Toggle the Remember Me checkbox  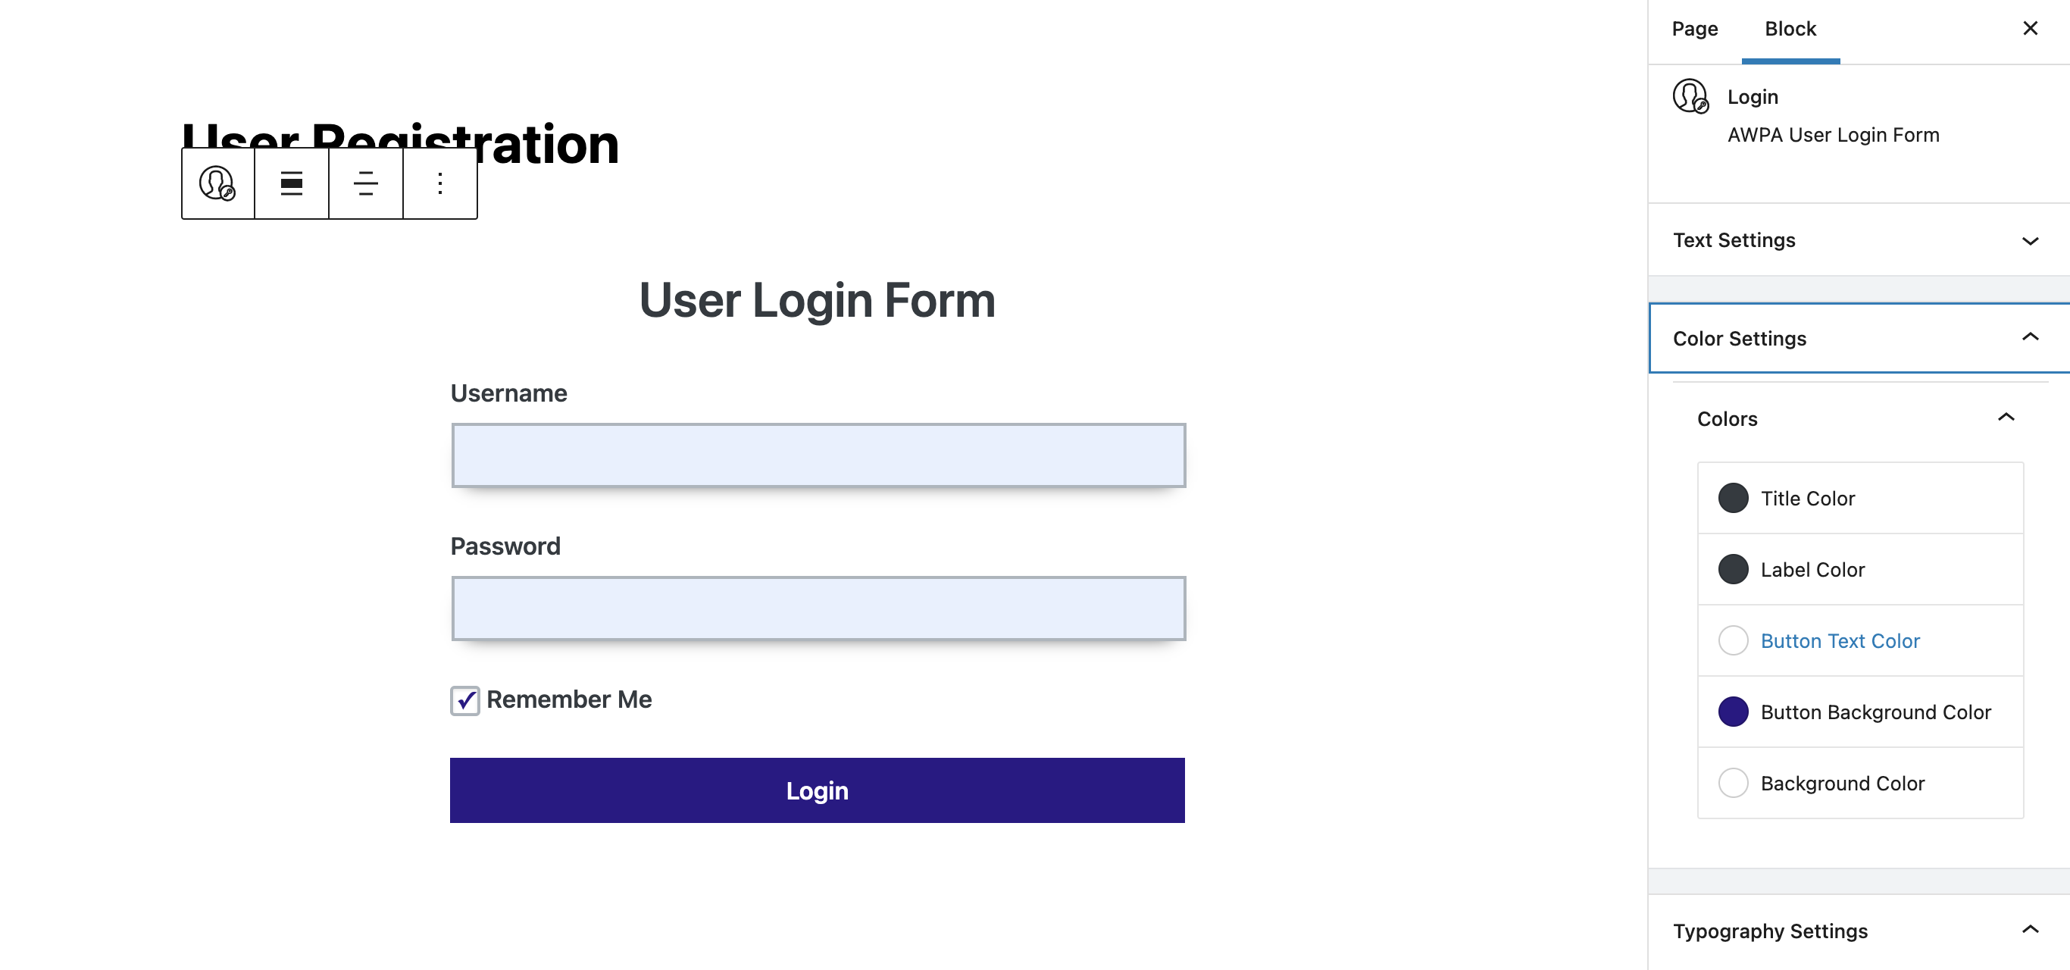pyautogui.click(x=464, y=699)
